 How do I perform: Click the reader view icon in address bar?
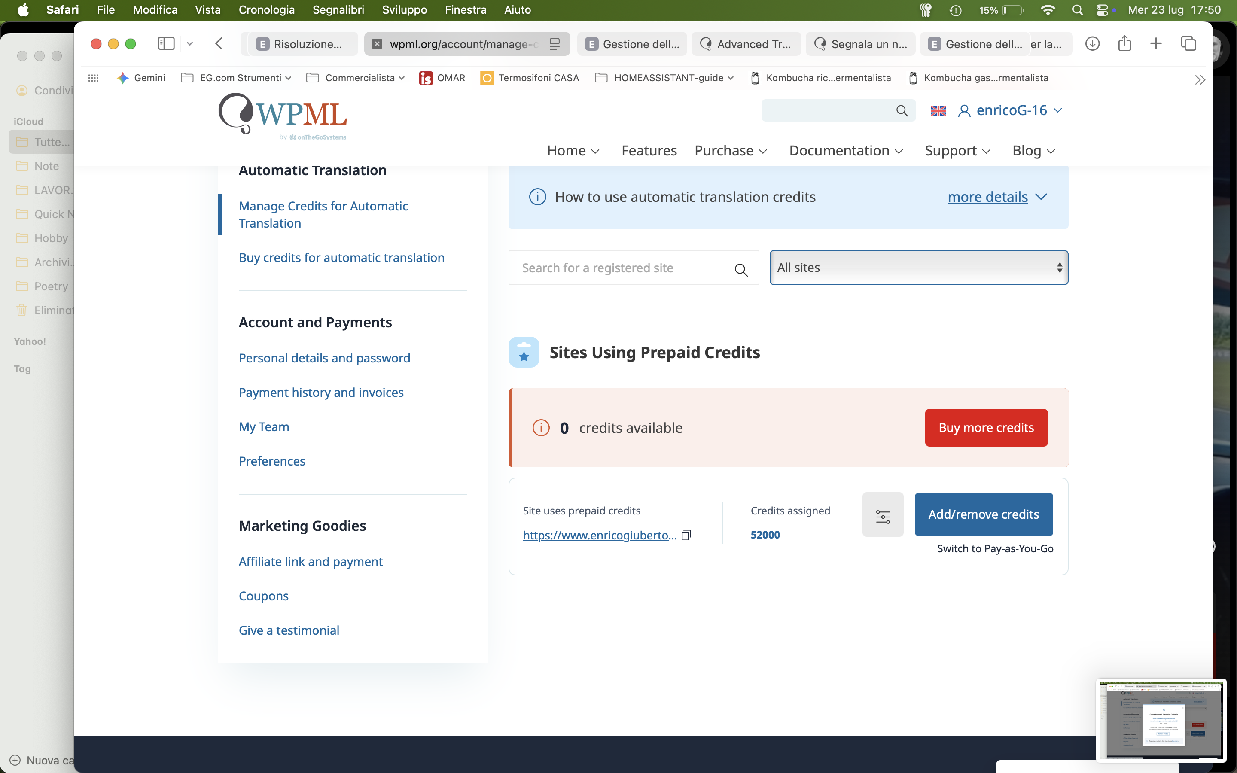tap(555, 44)
